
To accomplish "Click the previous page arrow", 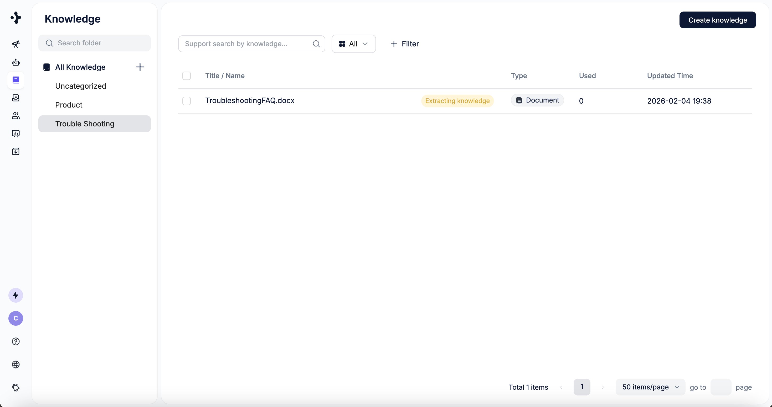I will click(x=561, y=387).
